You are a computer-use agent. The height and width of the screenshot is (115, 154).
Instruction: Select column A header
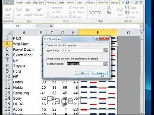24,33
